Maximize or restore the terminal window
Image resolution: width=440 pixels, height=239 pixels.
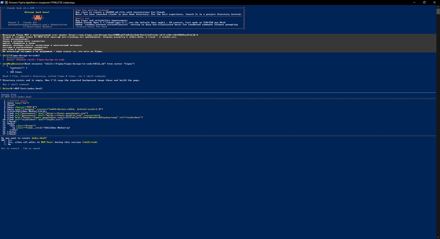424,2
